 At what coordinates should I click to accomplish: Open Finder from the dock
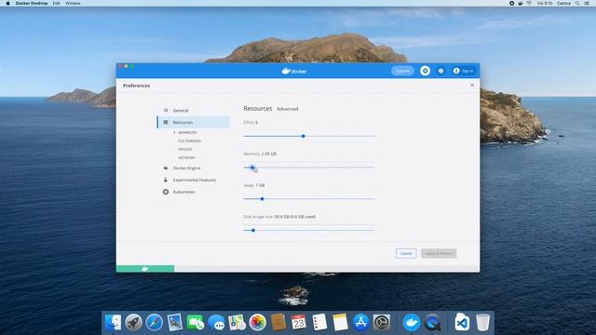coord(113,323)
